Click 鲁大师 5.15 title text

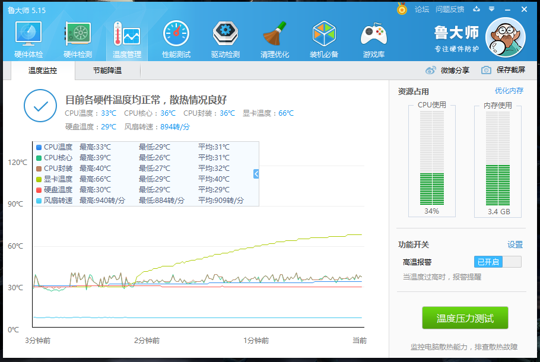tap(27, 10)
